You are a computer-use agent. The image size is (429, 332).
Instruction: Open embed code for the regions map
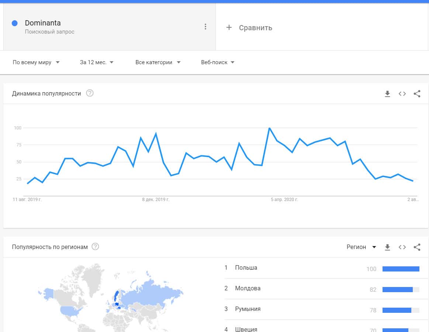402,247
